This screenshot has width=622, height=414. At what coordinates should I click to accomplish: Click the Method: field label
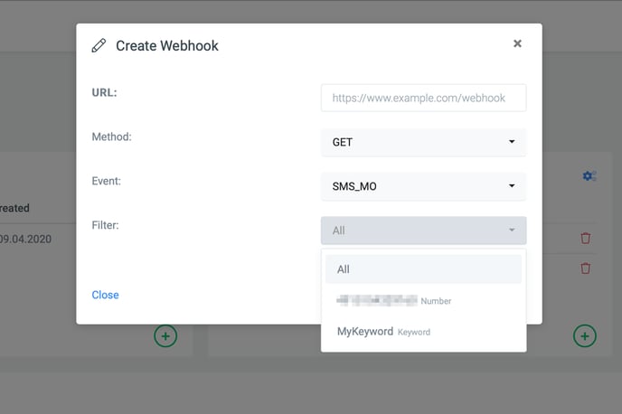[111, 136]
